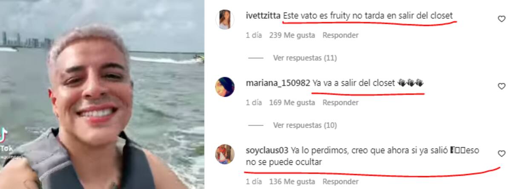Screen dimensions: 511x189
Task: Open soyclaus03's profile avatar
Action: point(224,154)
